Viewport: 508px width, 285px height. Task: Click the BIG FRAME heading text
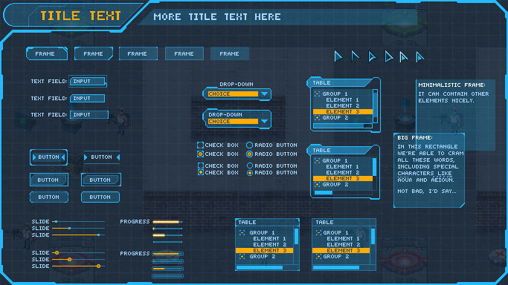(x=415, y=137)
